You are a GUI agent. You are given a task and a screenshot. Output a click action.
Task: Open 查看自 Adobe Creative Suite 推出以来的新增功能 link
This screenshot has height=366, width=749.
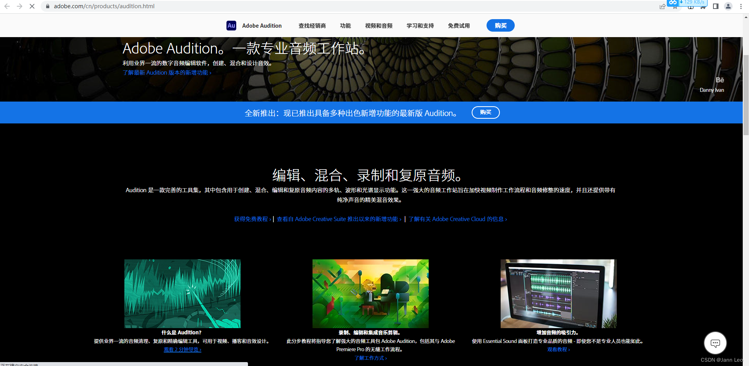pyautogui.click(x=339, y=219)
